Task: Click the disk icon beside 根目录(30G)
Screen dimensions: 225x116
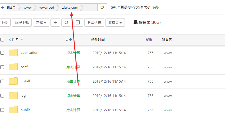Action: 136,22
